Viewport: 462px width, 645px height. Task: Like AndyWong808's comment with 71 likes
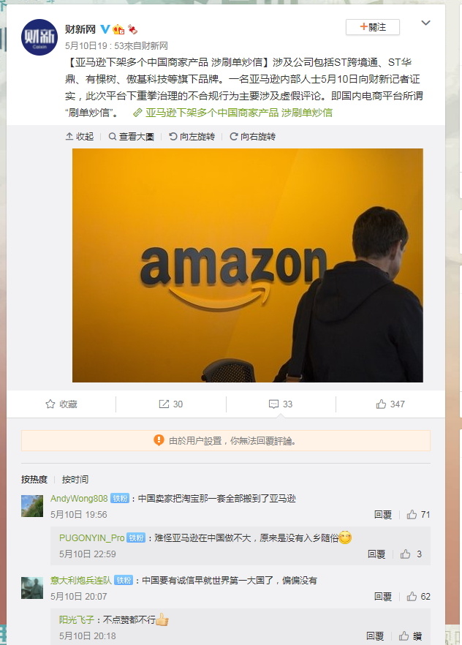pyautogui.click(x=418, y=515)
